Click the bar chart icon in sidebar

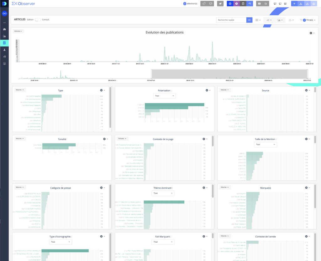[x=4, y=36]
